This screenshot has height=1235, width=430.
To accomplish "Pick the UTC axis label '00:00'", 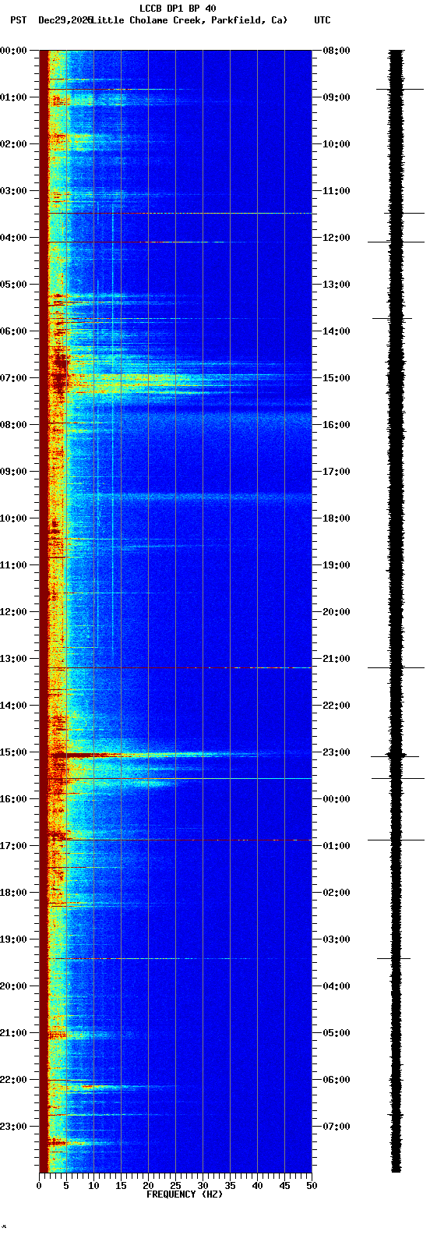I will 337,799.
